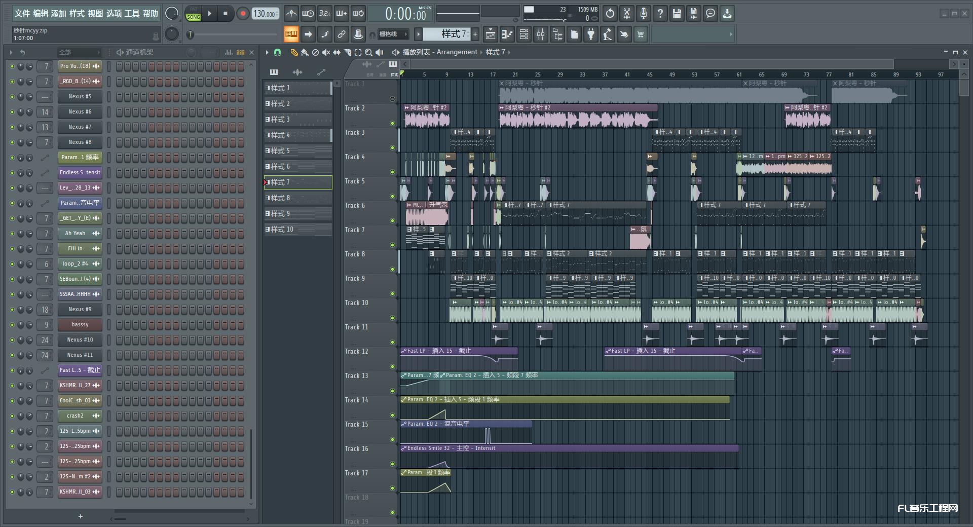Click the microphone one-click recording icon
Screen dimensions: 973x527
pos(644,14)
